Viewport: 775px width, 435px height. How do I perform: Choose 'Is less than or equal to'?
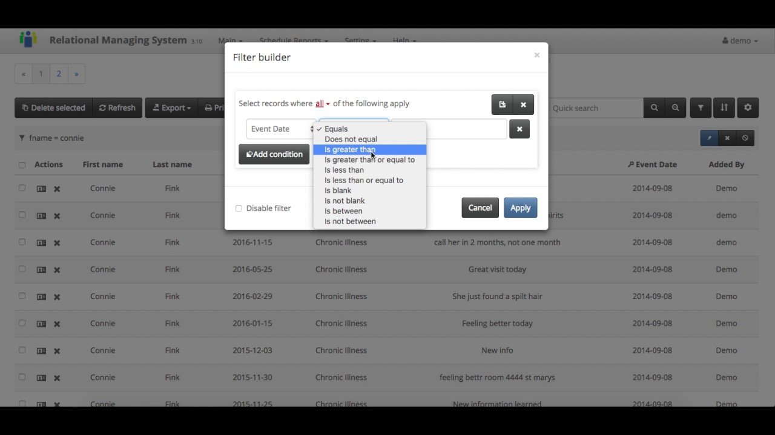(370, 180)
